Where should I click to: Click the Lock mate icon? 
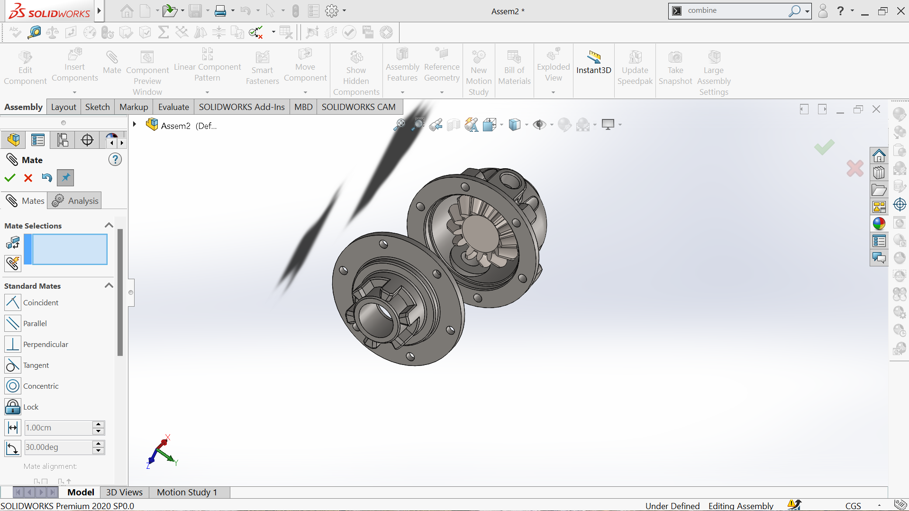click(13, 407)
